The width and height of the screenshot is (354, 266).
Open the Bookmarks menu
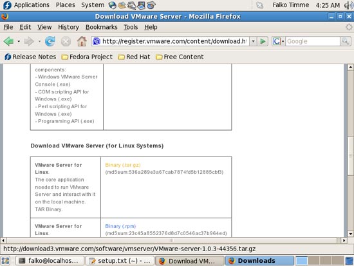tap(101, 27)
